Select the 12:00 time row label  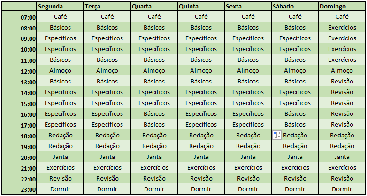(x=19, y=70)
